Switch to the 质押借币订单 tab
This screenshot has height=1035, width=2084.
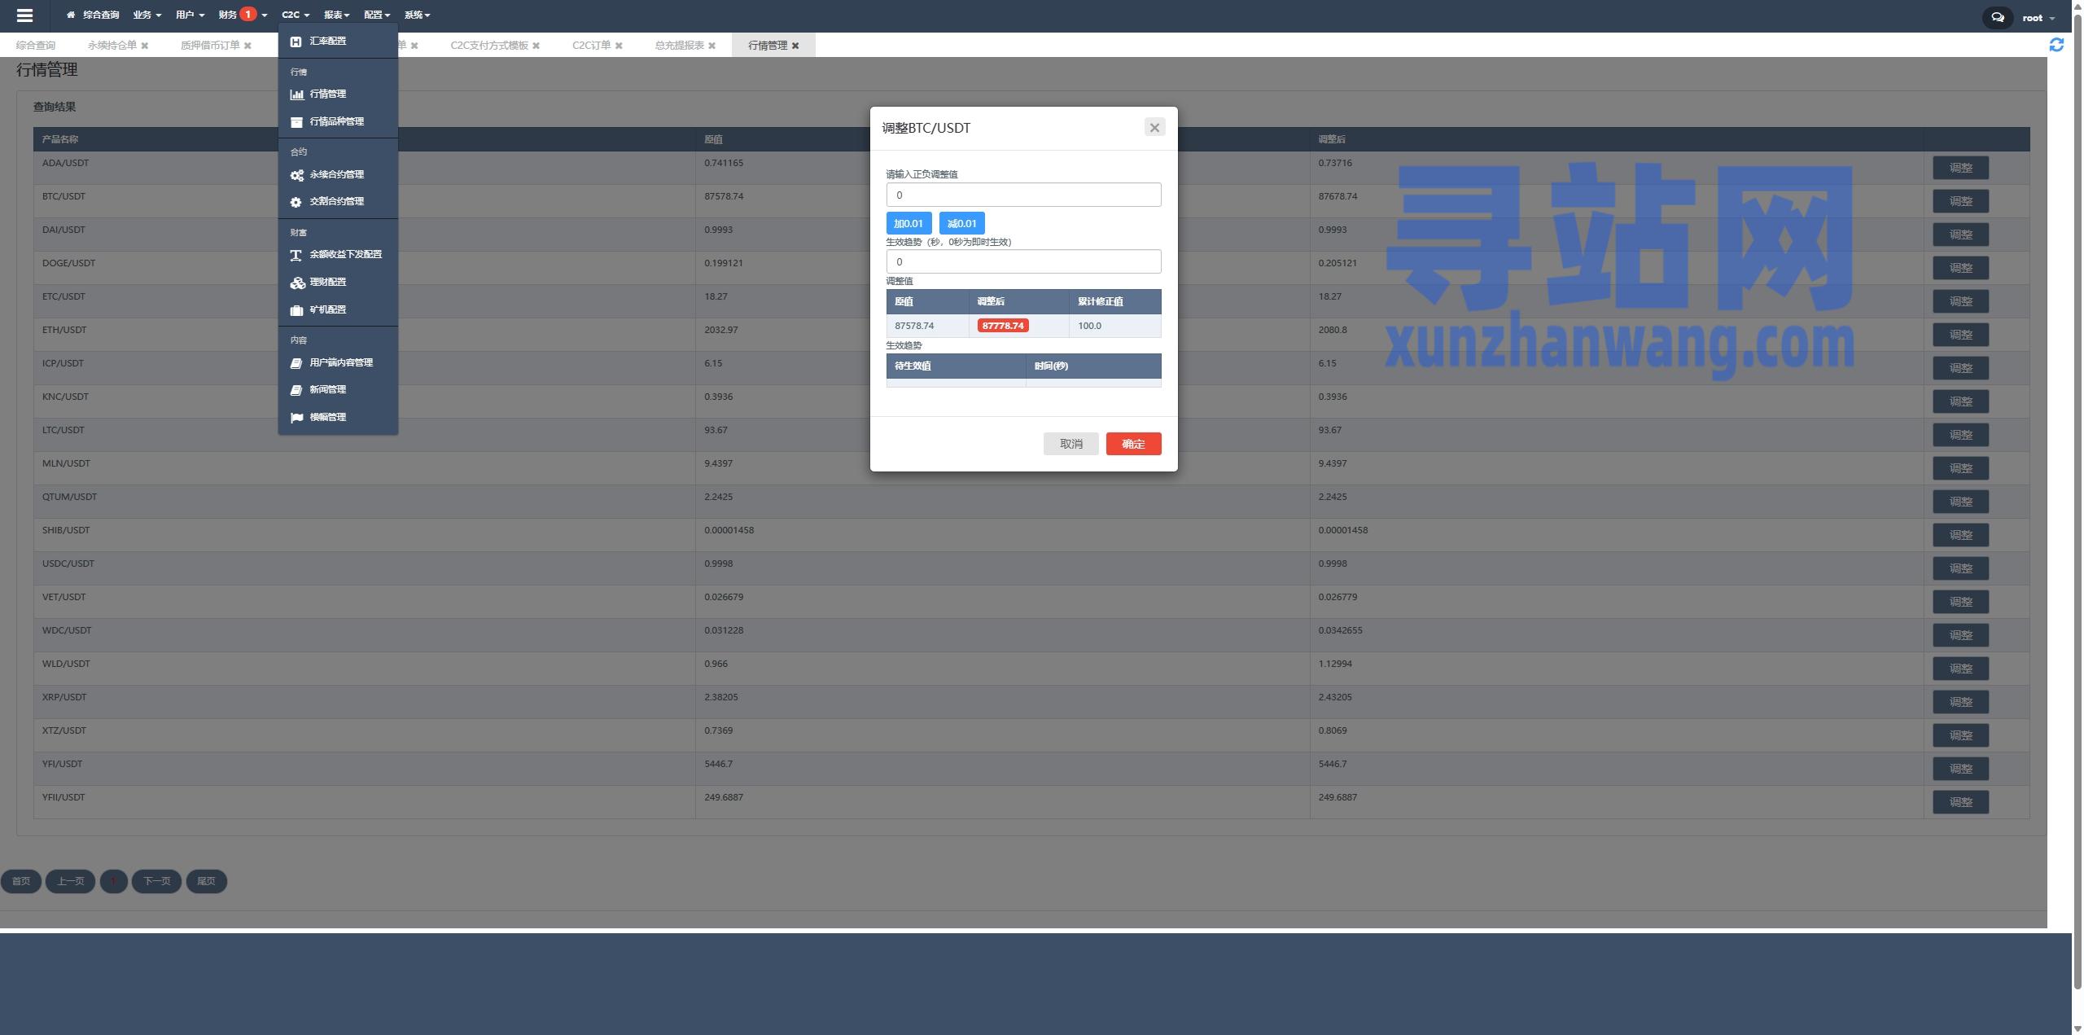point(210,46)
